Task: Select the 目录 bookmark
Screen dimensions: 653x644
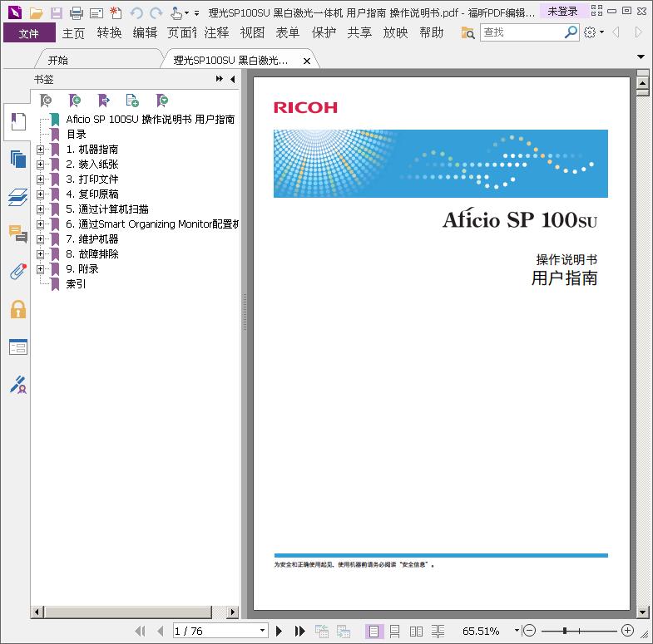Action: coord(77,135)
